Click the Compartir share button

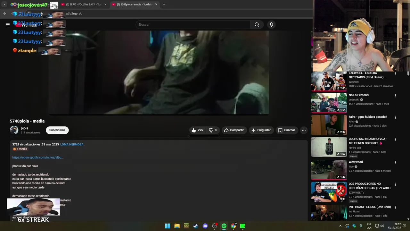tap(234, 130)
